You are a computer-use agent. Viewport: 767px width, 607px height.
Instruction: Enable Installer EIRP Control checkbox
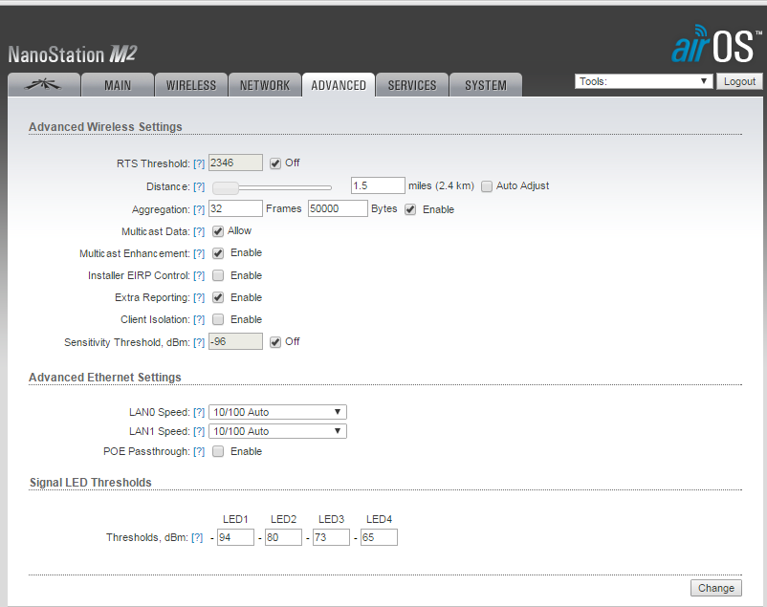click(x=218, y=275)
